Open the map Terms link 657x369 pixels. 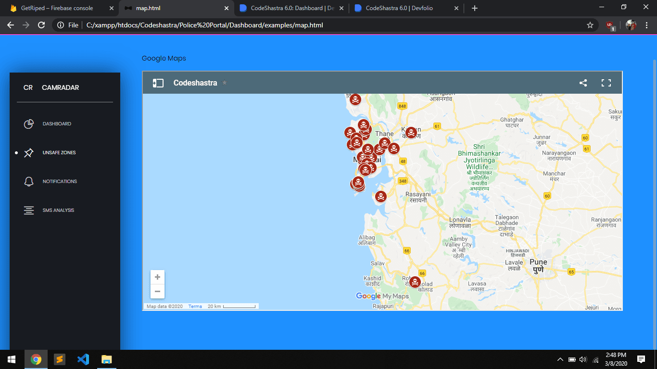click(x=195, y=307)
